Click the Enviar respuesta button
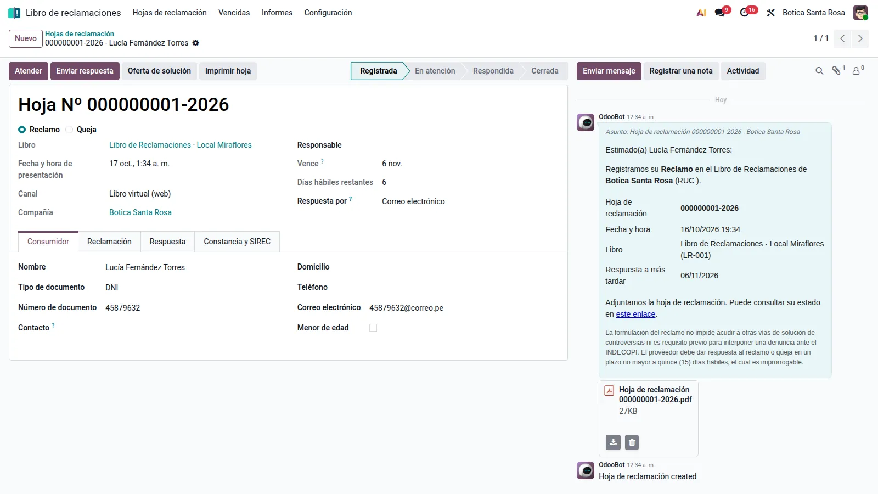 [x=85, y=71]
